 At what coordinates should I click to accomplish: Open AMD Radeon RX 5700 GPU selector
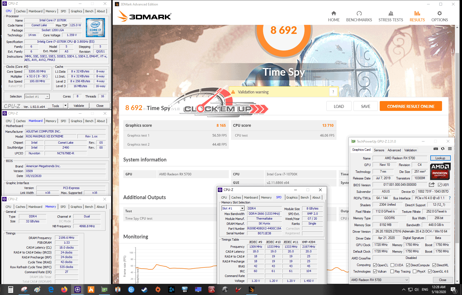point(380,280)
